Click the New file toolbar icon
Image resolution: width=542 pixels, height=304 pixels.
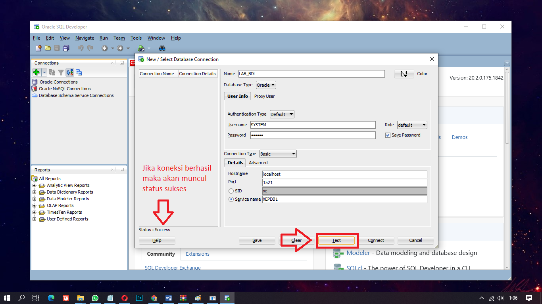(x=38, y=48)
